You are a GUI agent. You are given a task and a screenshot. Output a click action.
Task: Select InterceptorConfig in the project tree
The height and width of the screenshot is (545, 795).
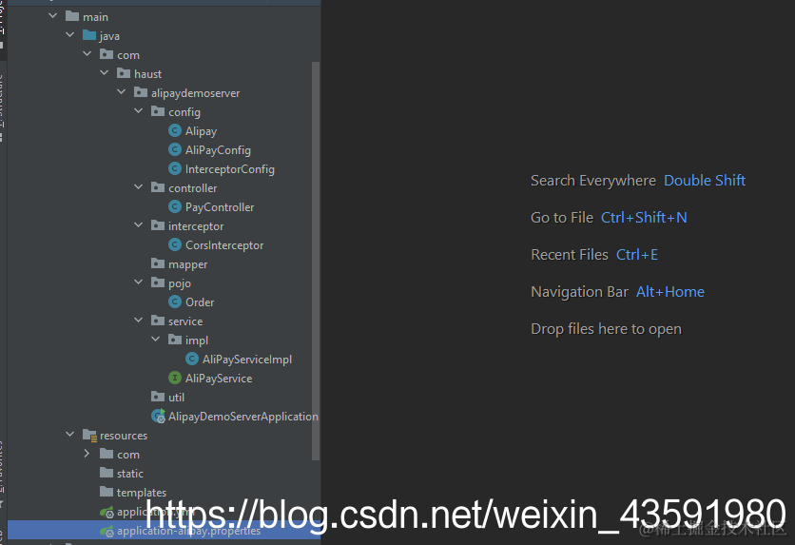[x=230, y=169]
